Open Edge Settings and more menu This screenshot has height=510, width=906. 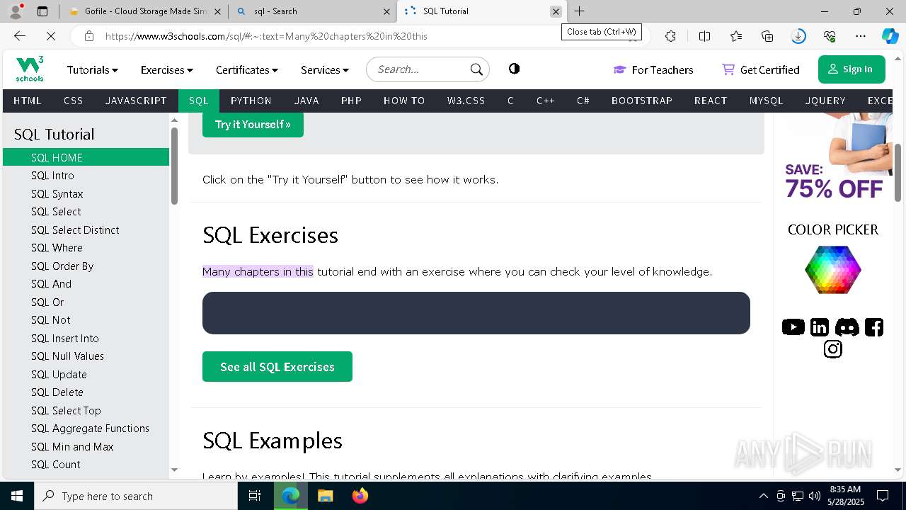pos(861,36)
